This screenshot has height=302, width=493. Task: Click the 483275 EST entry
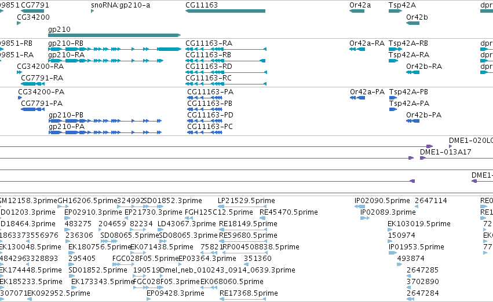tap(67, 230)
